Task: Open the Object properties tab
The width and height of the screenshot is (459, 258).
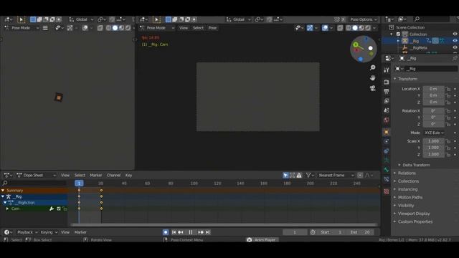Action: click(387, 132)
